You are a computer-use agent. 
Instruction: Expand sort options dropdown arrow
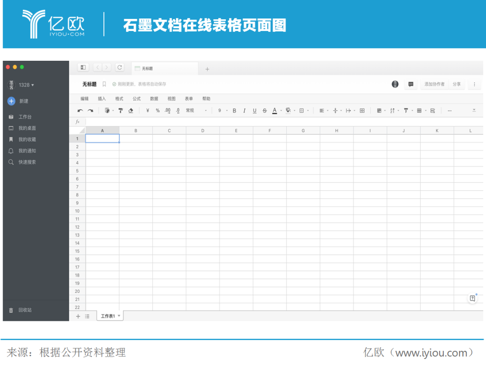398,111
